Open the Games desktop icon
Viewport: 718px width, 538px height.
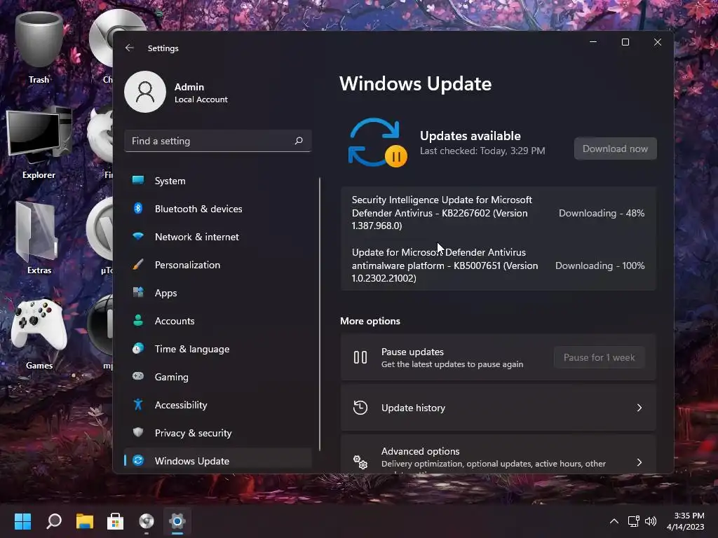pyautogui.click(x=39, y=334)
